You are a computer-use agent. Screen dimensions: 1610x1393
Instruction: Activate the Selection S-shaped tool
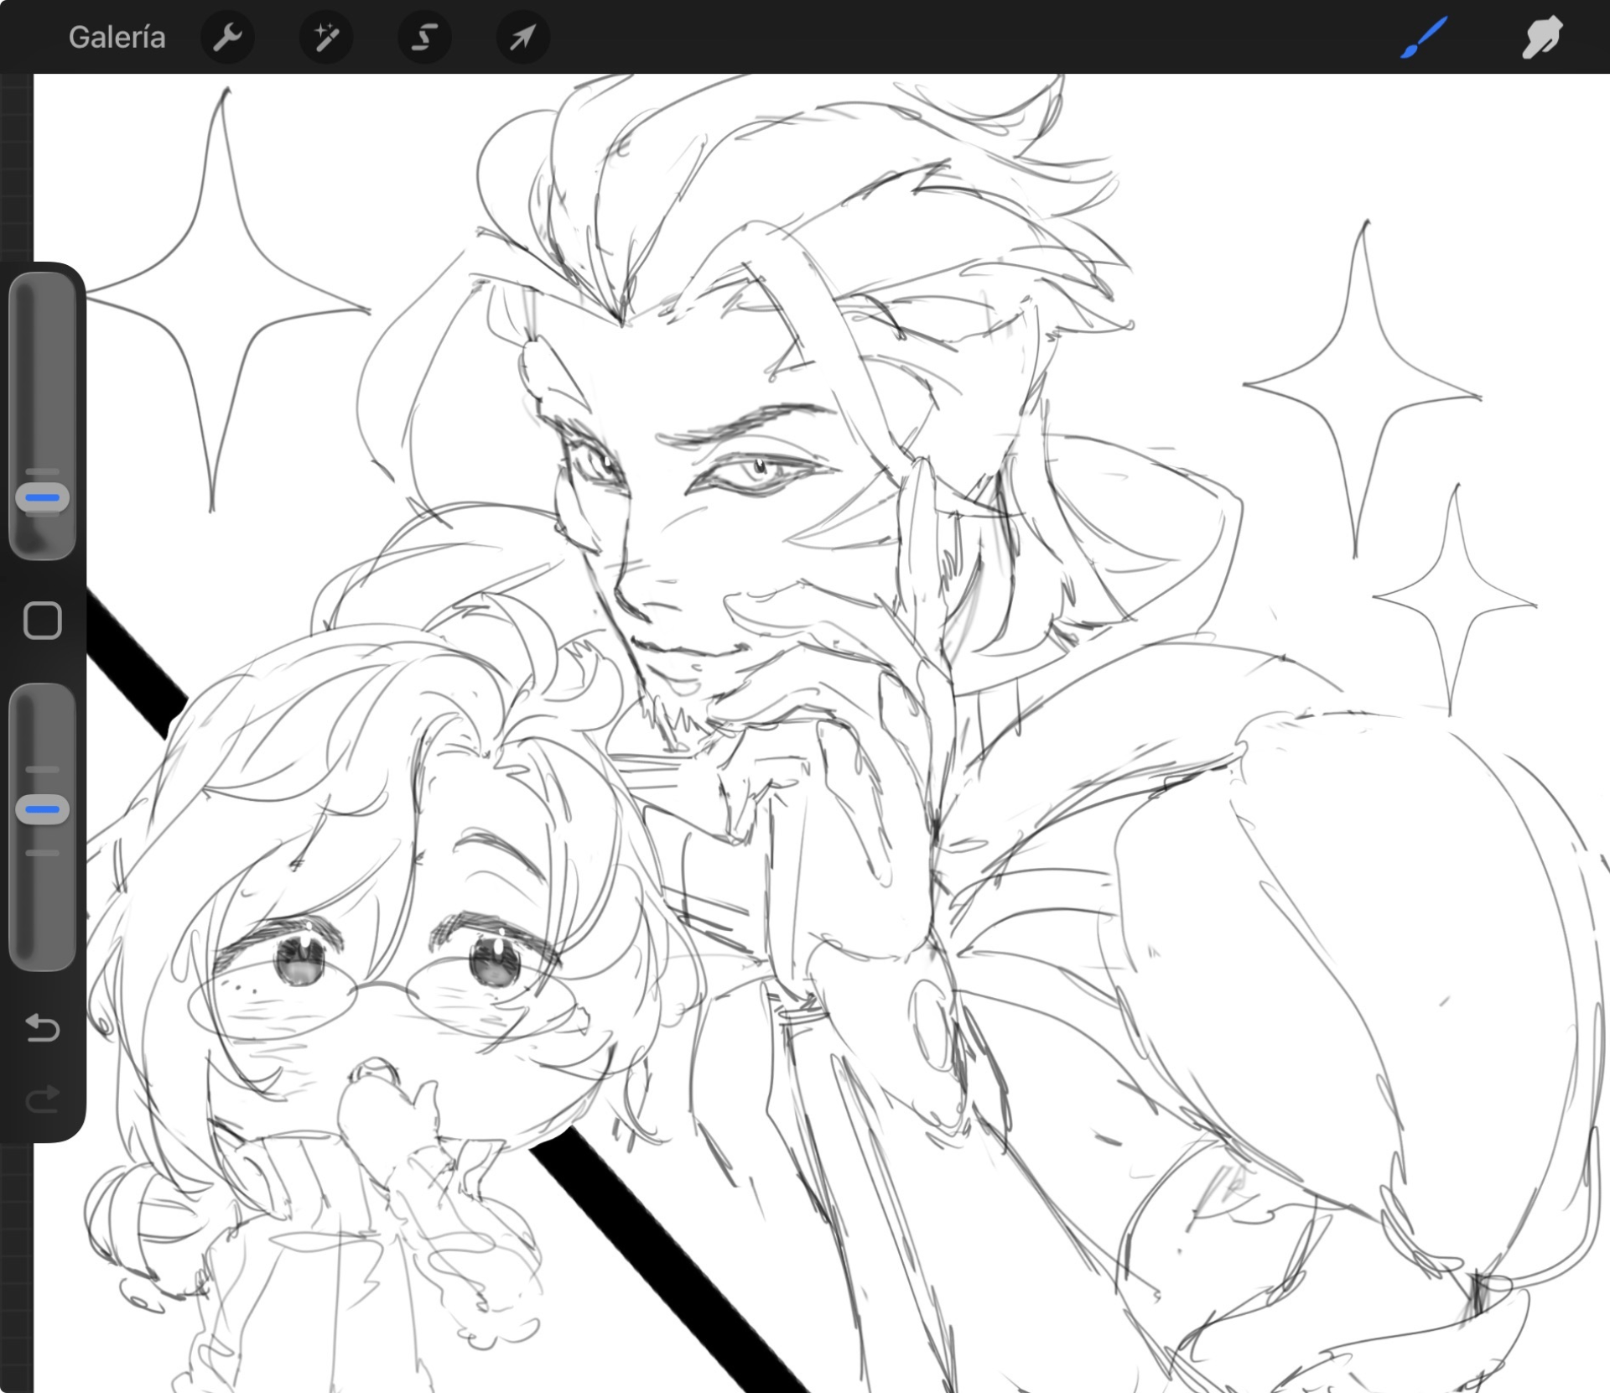424,38
